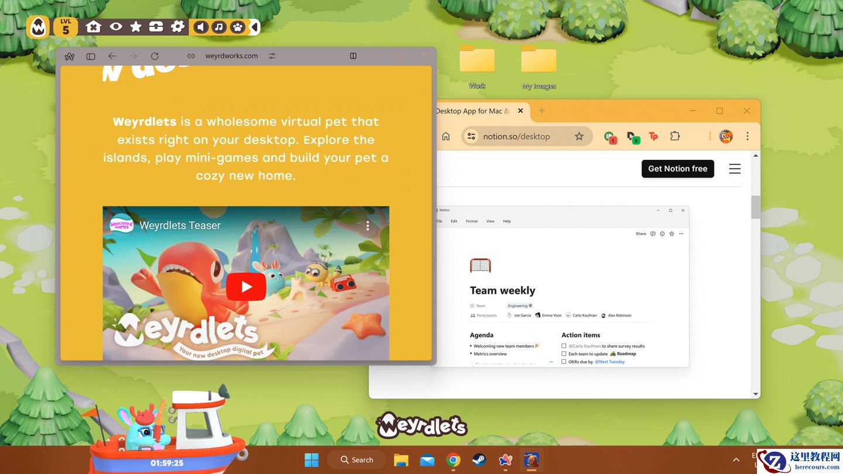843x474 pixels.
Task: Open Steam from the taskbar
Action: tap(479, 460)
